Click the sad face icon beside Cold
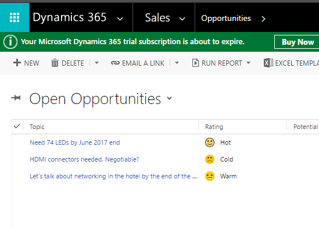This screenshot has height=229, width=319. (210, 159)
